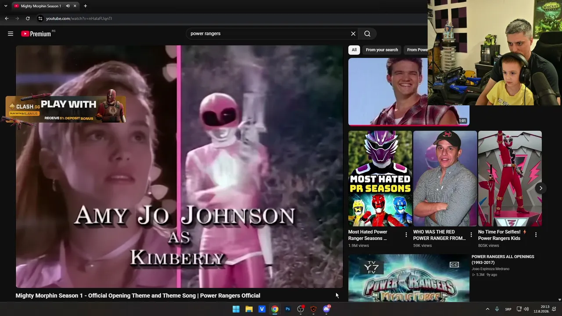Open the red ranger 'No Time For Selfies' thumbnail
The height and width of the screenshot is (316, 562).
click(510, 179)
